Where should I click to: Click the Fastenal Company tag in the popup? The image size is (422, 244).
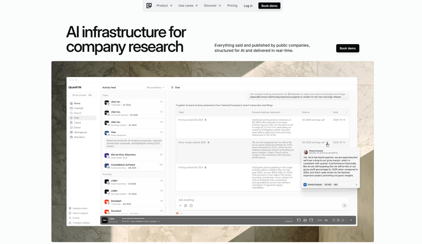[313, 184]
